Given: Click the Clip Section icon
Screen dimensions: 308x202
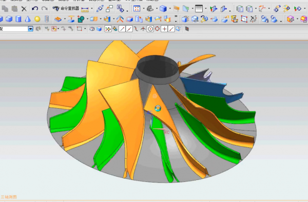Looking at the screenshot, I should pos(214,9).
